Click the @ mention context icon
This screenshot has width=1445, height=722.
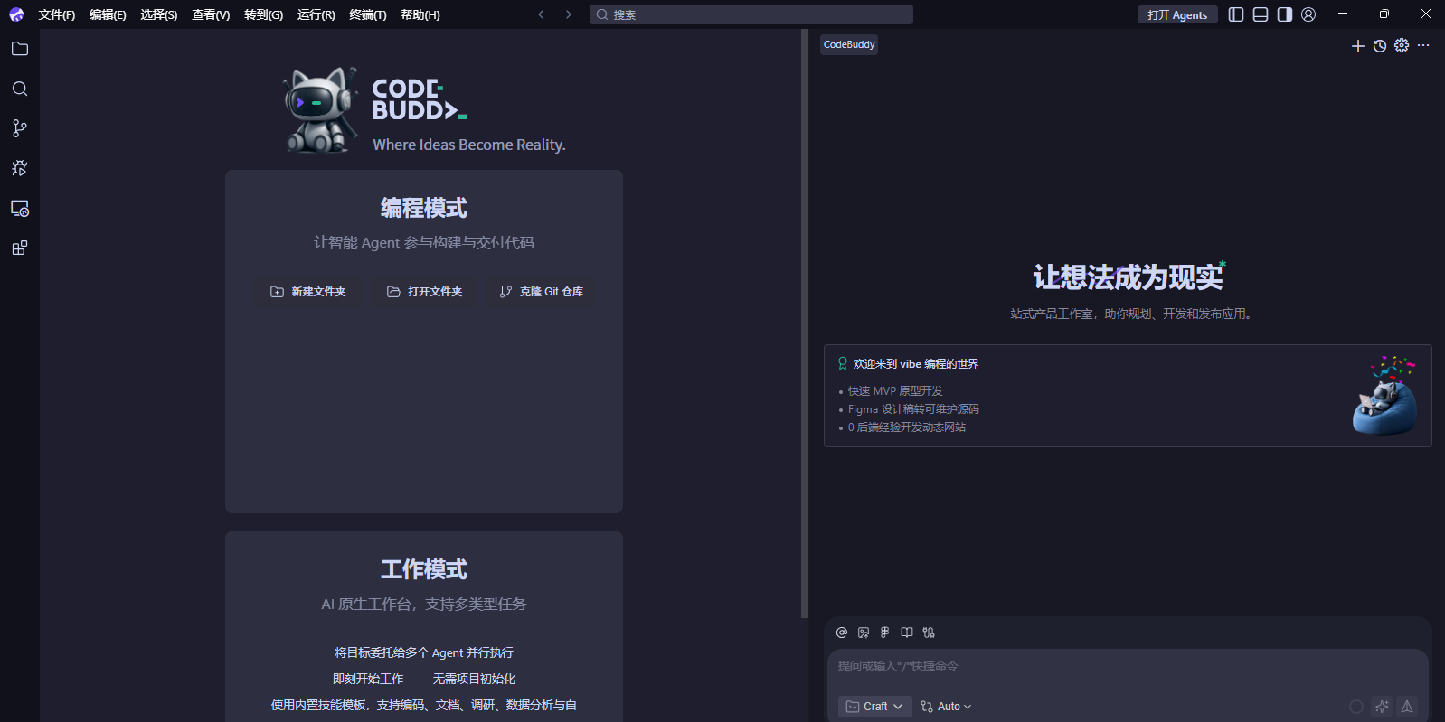842,633
